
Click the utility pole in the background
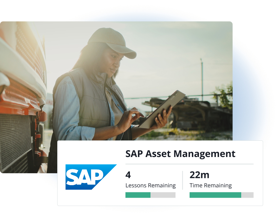pyautogui.click(x=202, y=78)
